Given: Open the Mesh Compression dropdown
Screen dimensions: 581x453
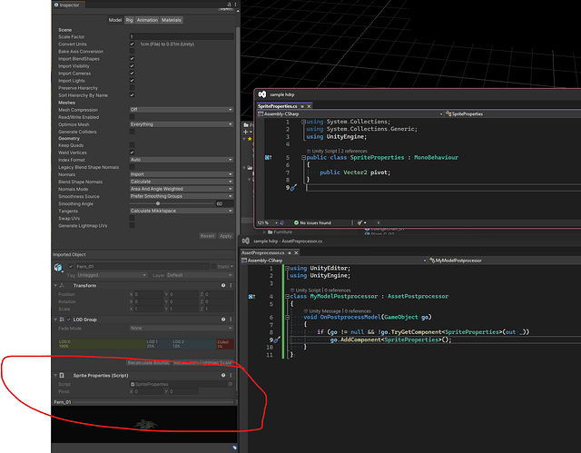Looking at the screenshot, I should (x=182, y=109).
